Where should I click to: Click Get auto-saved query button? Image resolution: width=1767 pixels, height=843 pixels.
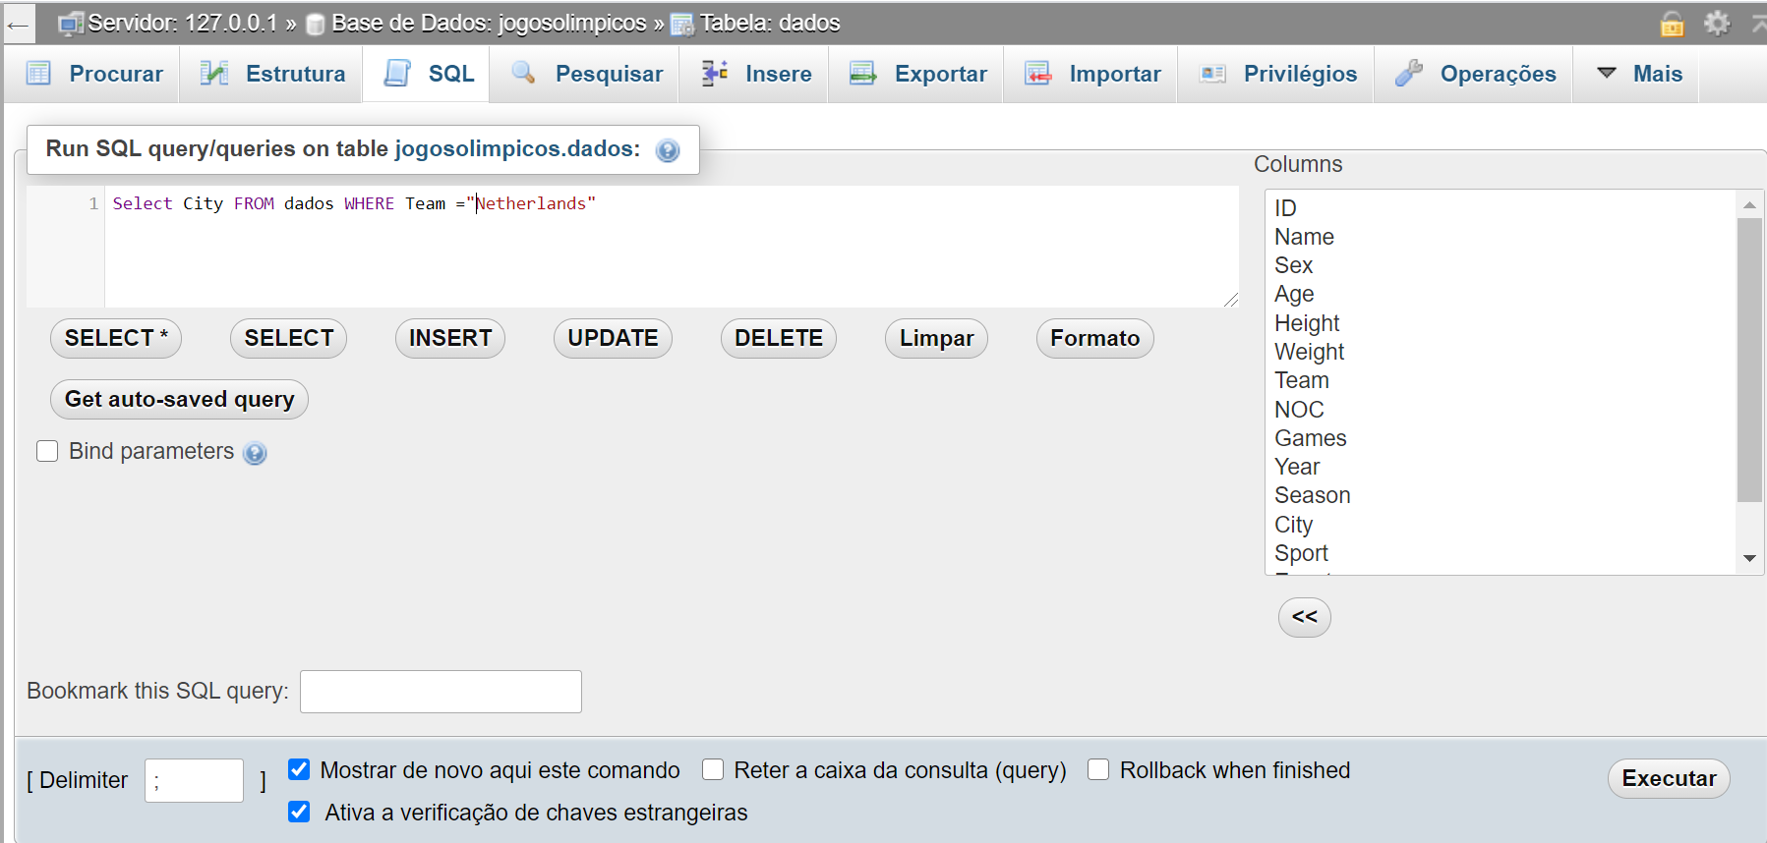[x=179, y=399]
